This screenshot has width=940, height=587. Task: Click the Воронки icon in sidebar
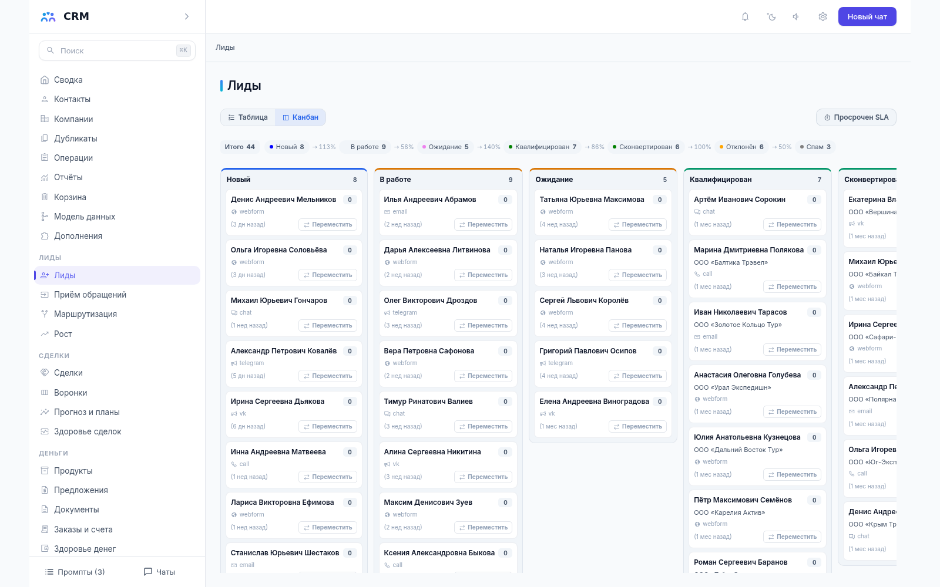coord(45,393)
